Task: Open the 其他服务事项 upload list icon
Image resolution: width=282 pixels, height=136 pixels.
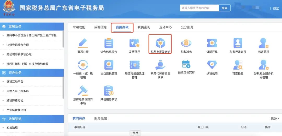Action: click(109, 91)
